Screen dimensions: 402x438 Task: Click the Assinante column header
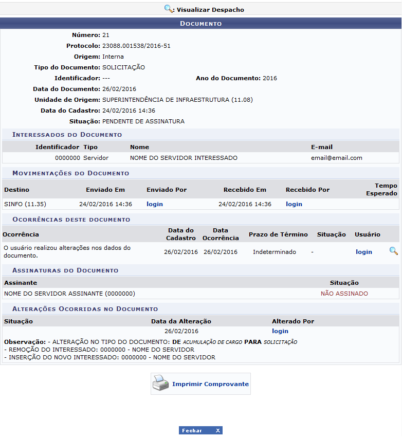[21, 283]
